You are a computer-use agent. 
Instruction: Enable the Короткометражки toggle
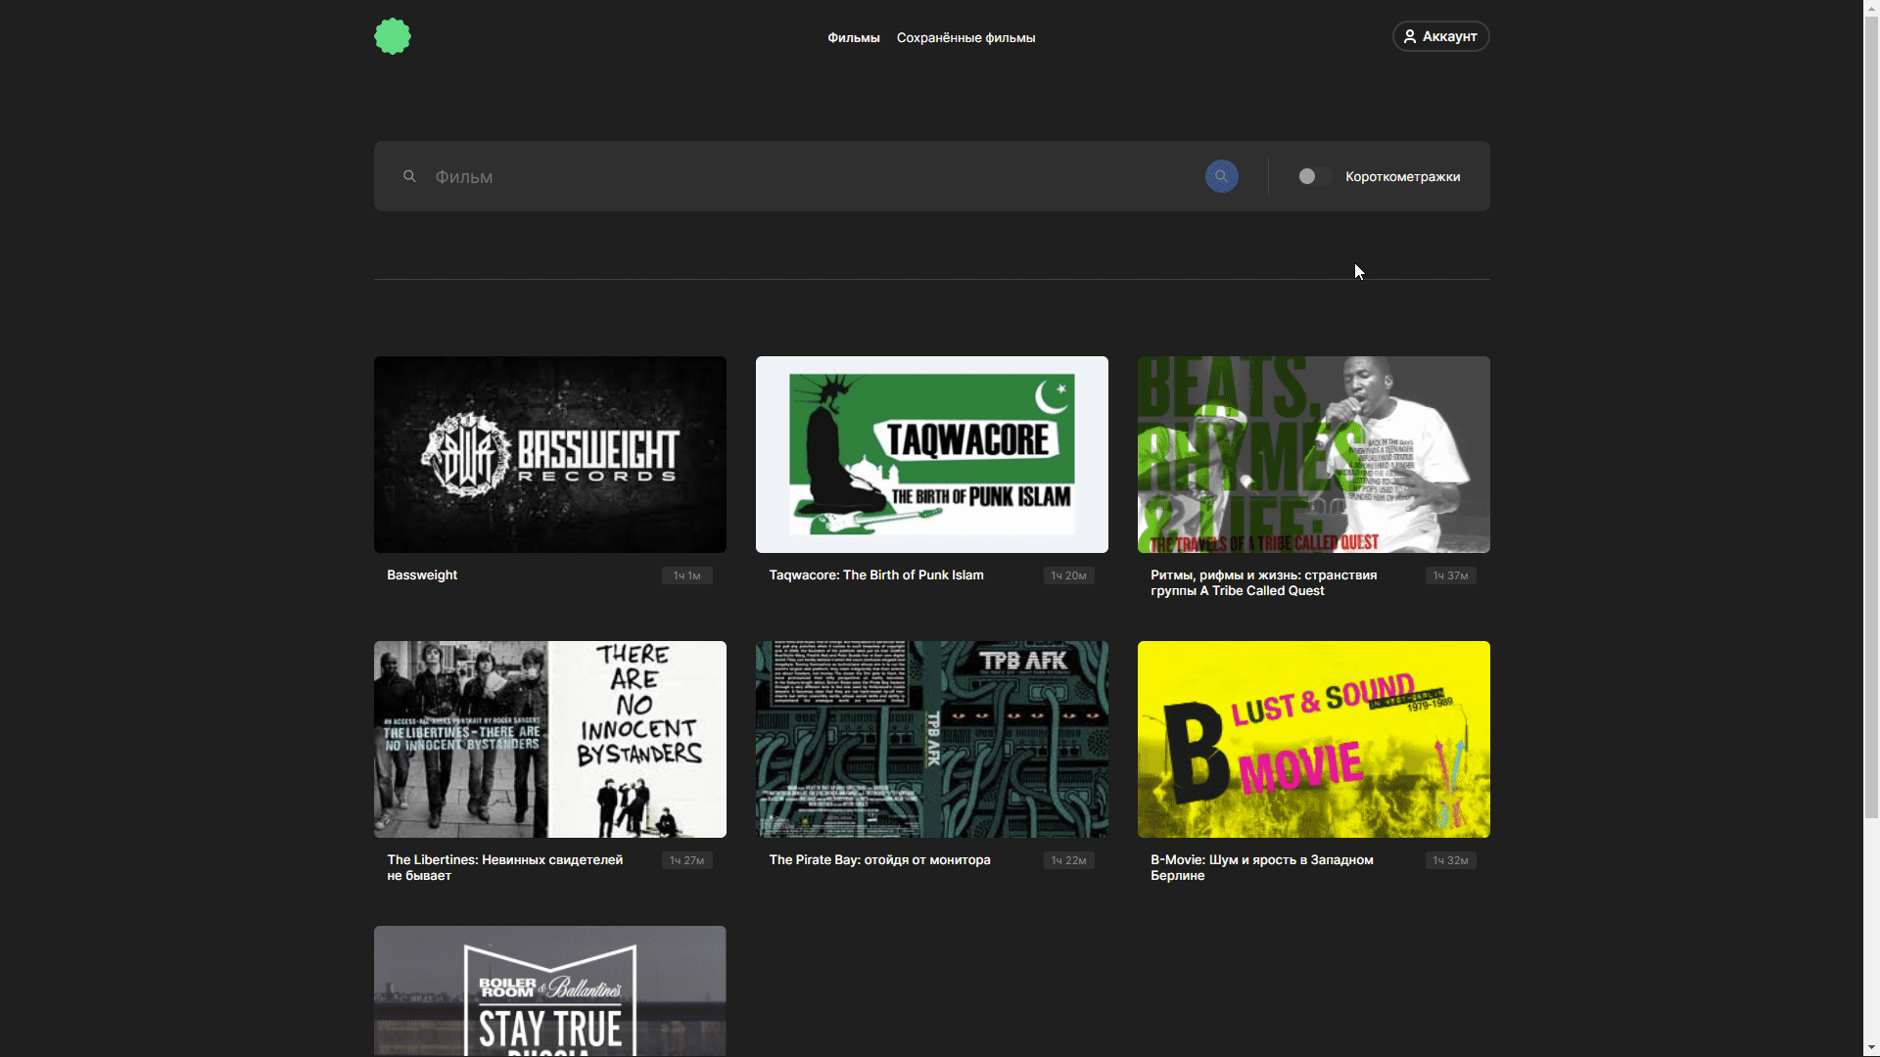[1312, 176]
